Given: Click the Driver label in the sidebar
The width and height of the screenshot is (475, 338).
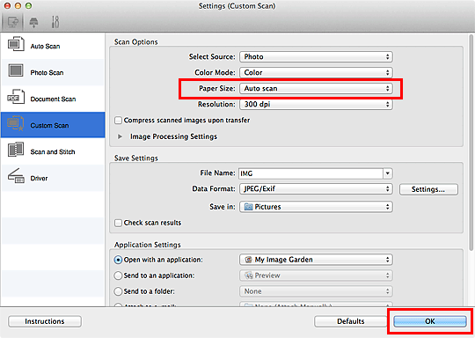Looking at the screenshot, I should click(x=39, y=179).
